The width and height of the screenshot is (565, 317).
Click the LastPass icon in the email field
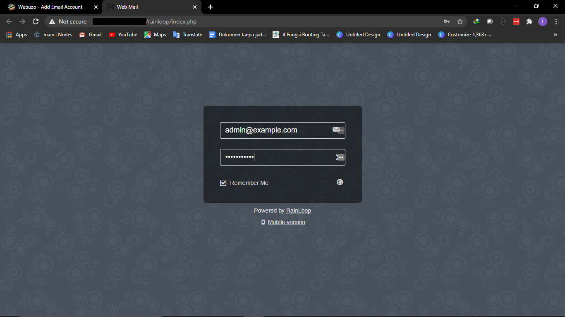tap(341, 130)
